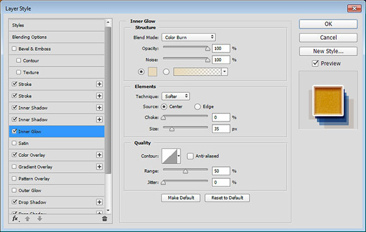Screen dimensions: 366x232
Task: Set Source to Center radio button
Action: point(164,107)
